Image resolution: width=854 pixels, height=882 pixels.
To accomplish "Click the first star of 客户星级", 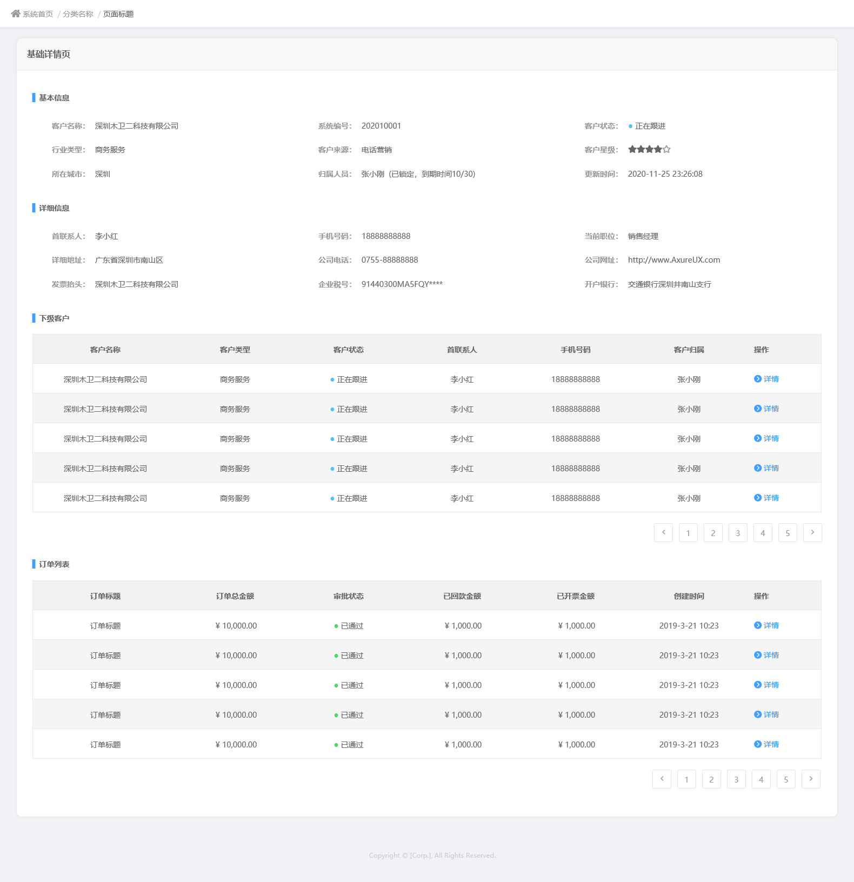I will 632,149.
